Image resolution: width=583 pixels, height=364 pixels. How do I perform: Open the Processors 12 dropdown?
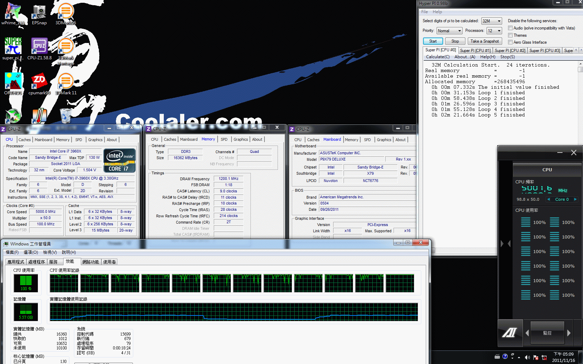494,31
